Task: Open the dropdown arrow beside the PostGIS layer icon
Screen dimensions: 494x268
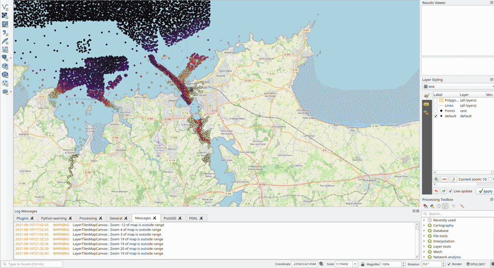Action: click(x=11, y=58)
